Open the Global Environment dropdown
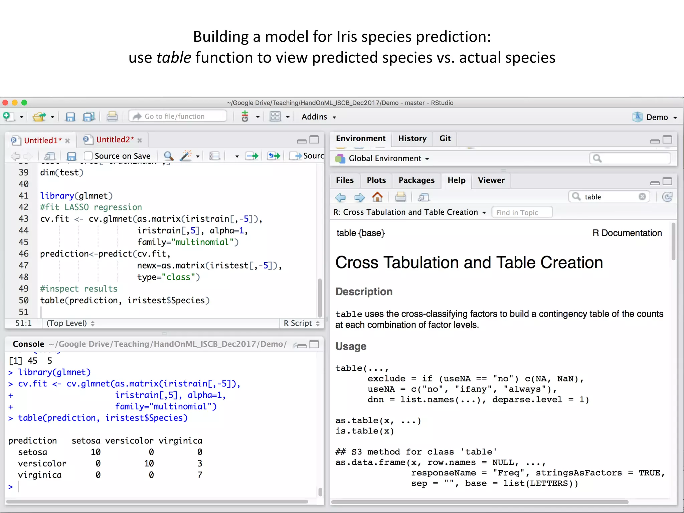 (x=382, y=158)
